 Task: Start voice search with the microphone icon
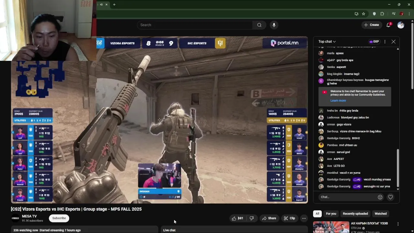[x=274, y=25]
